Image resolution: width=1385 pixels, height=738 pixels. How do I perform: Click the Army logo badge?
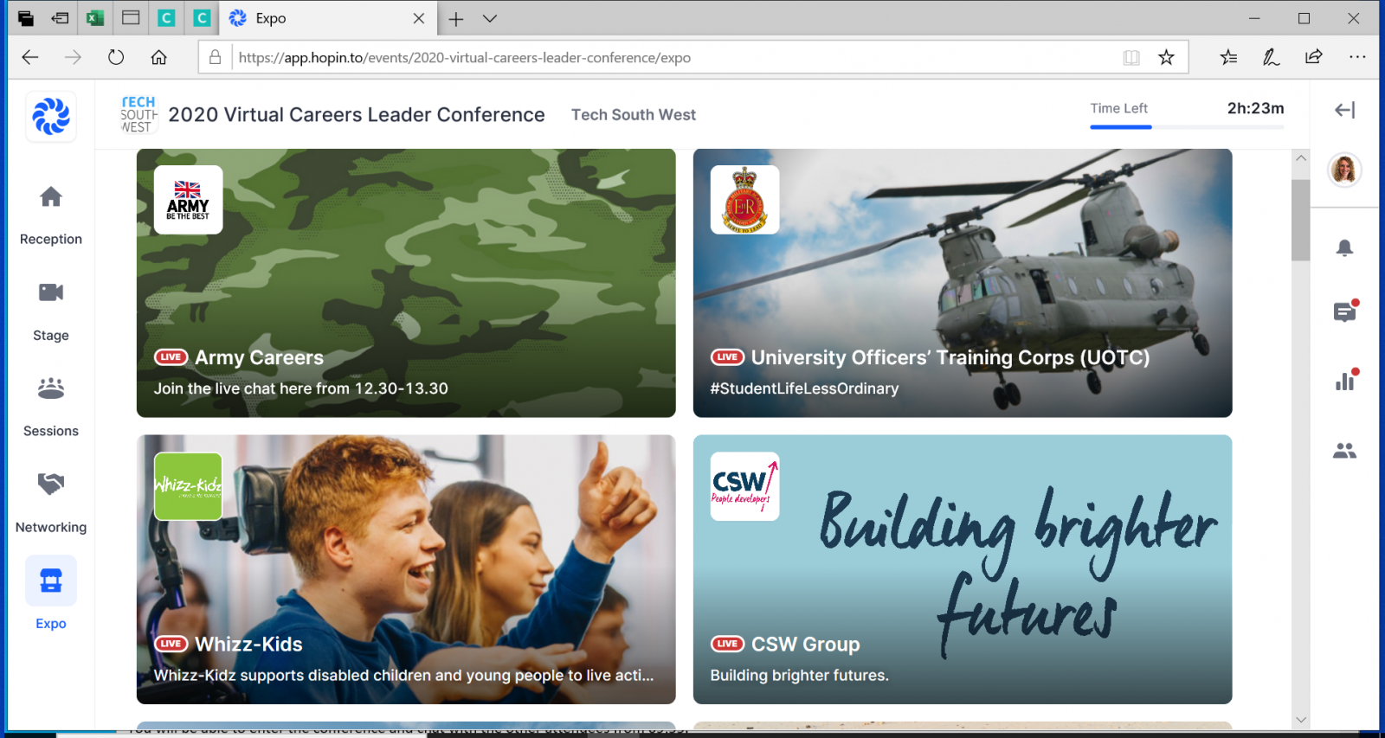pyautogui.click(x=188, y=200)
